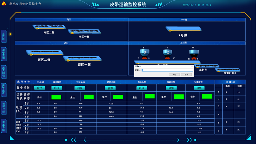Click the 756.0 current value
Viewport: 256px width, 144px height.
111,104
